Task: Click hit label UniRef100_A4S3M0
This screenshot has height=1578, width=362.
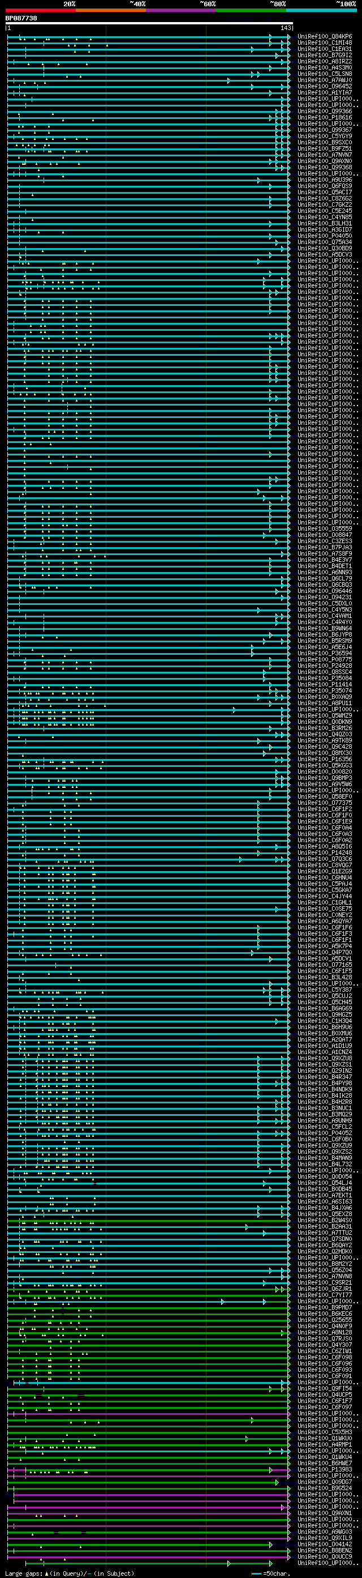Action: point(325,68)
